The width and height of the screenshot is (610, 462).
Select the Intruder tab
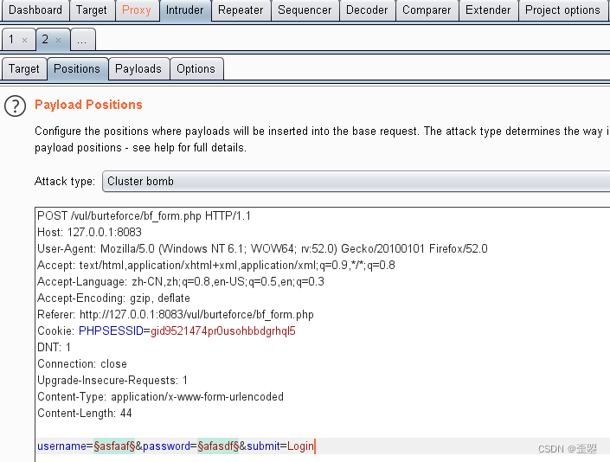185,10
